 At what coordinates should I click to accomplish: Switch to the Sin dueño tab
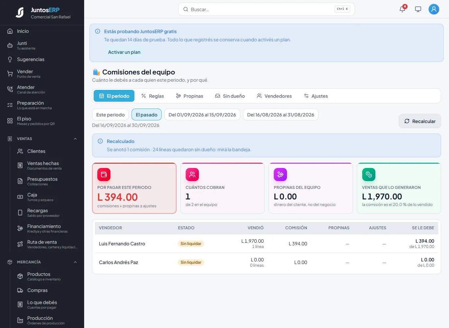(230, 96)
